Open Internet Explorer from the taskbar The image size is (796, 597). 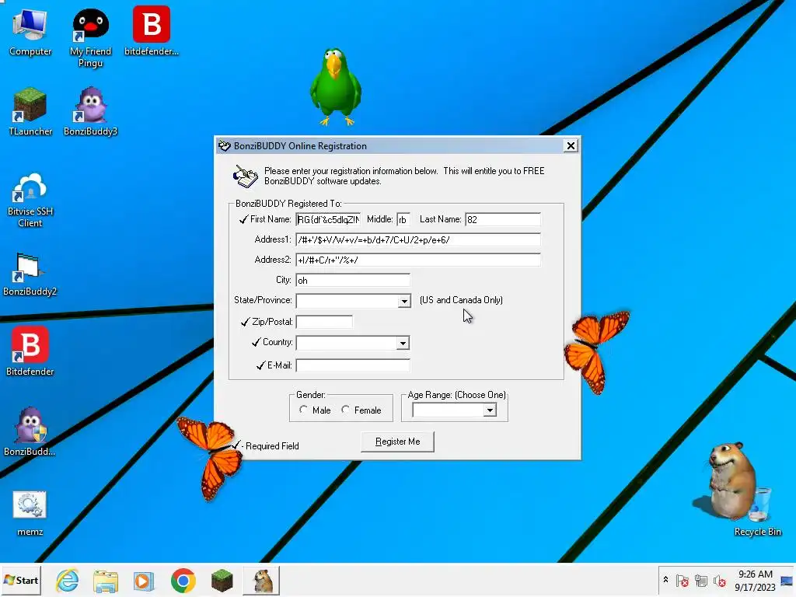(68, 580)
